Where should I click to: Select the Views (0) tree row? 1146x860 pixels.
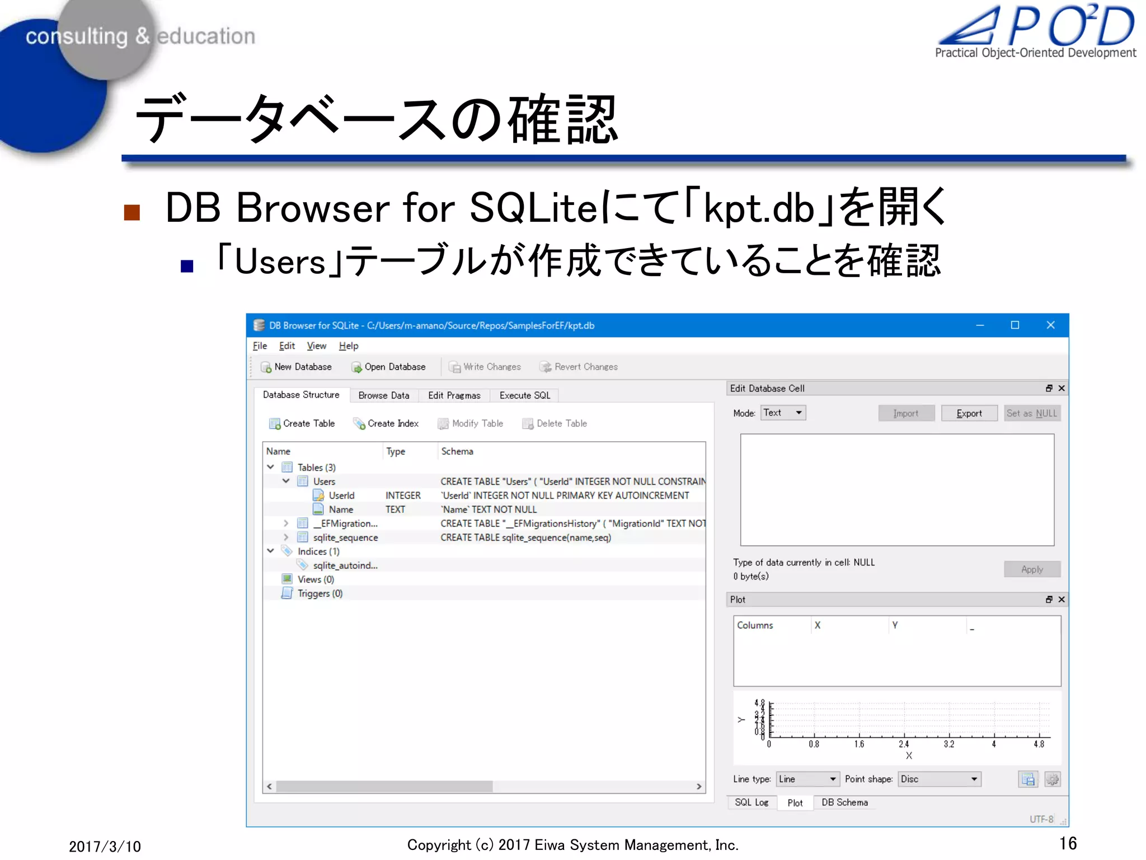click(484, 579)
